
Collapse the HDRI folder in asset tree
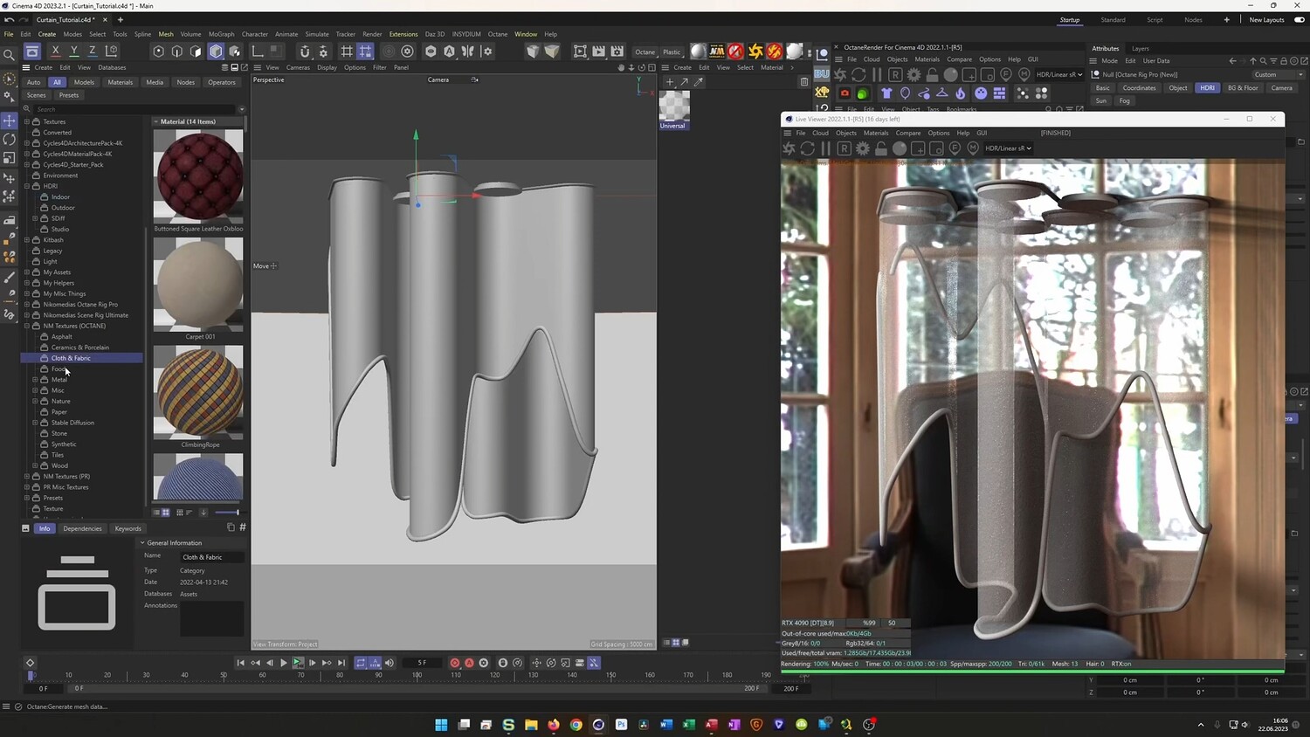click(27, 186)
